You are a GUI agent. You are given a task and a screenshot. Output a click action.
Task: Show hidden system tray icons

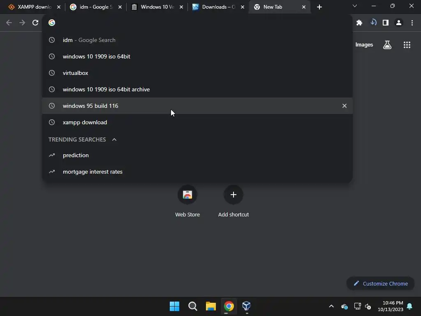pos(331,306)
